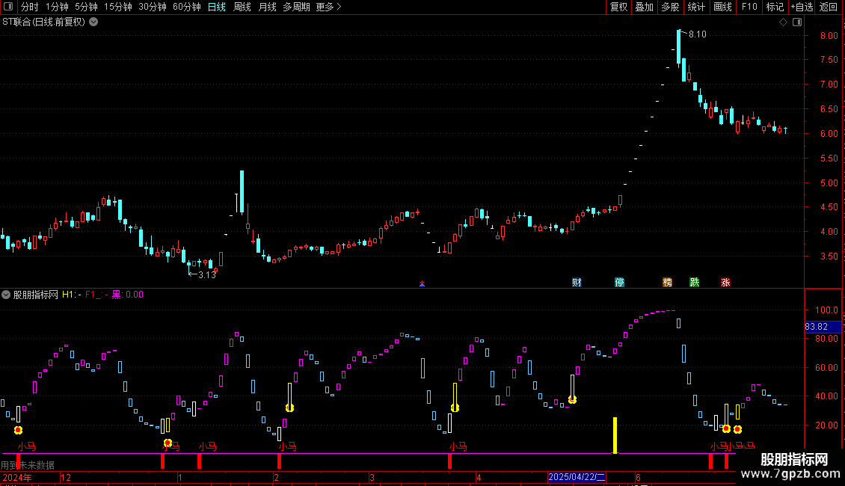
Task: Open the 统计 statistics button
Action: 696,7
